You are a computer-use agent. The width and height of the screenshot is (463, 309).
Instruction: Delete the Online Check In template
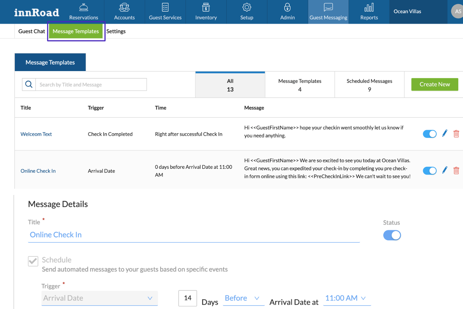tap(456, 171)
